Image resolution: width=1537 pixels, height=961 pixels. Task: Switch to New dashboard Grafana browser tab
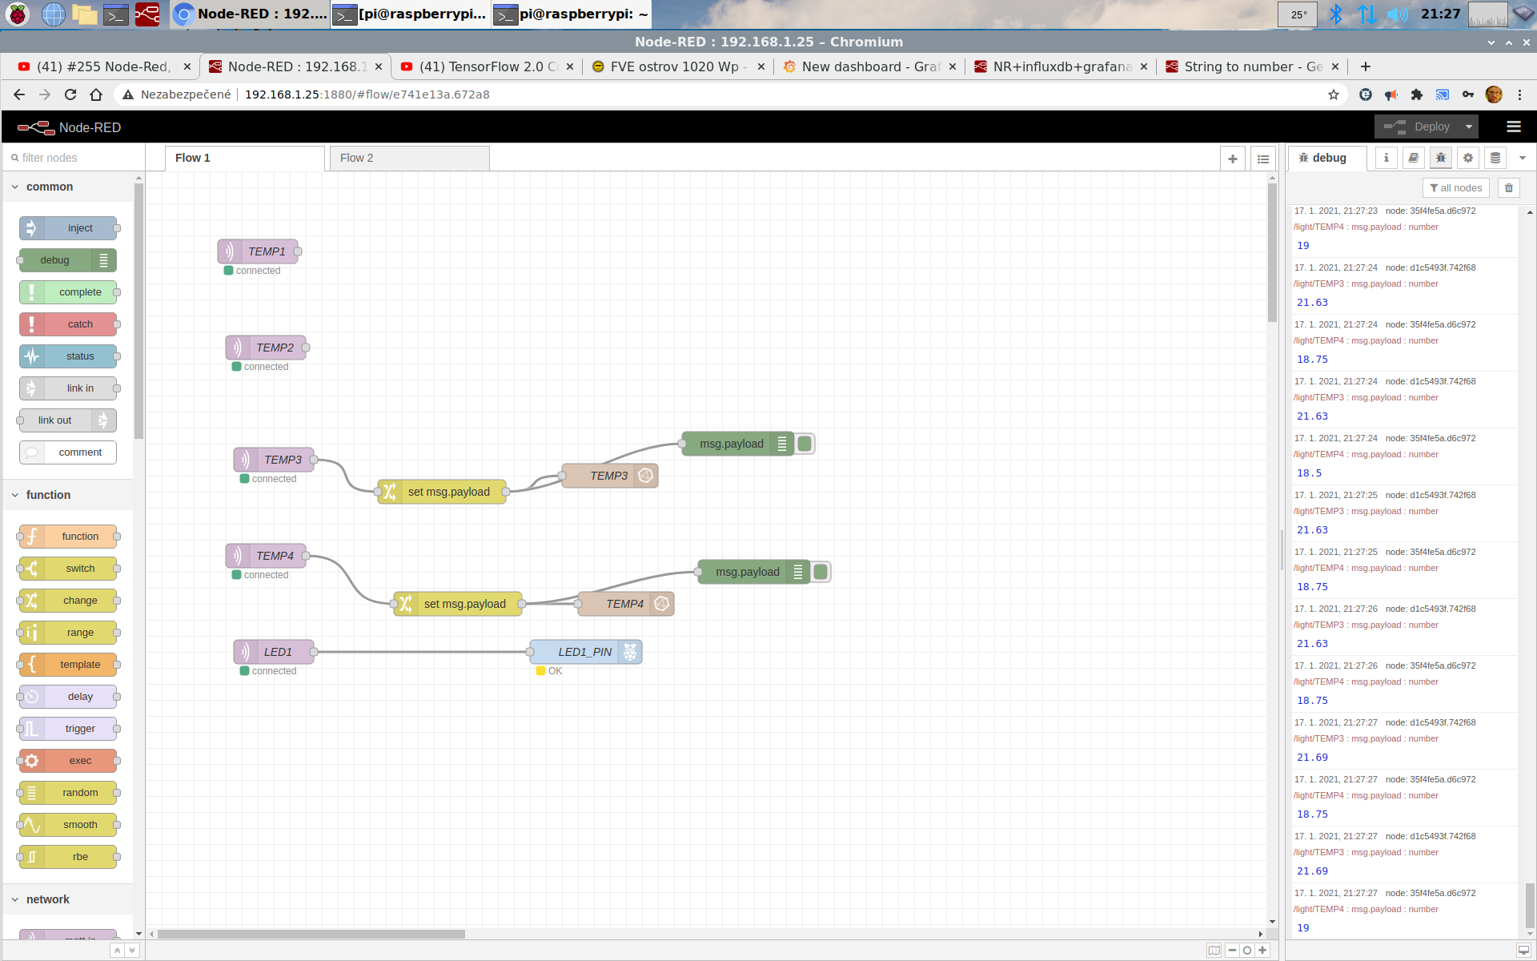869,66
